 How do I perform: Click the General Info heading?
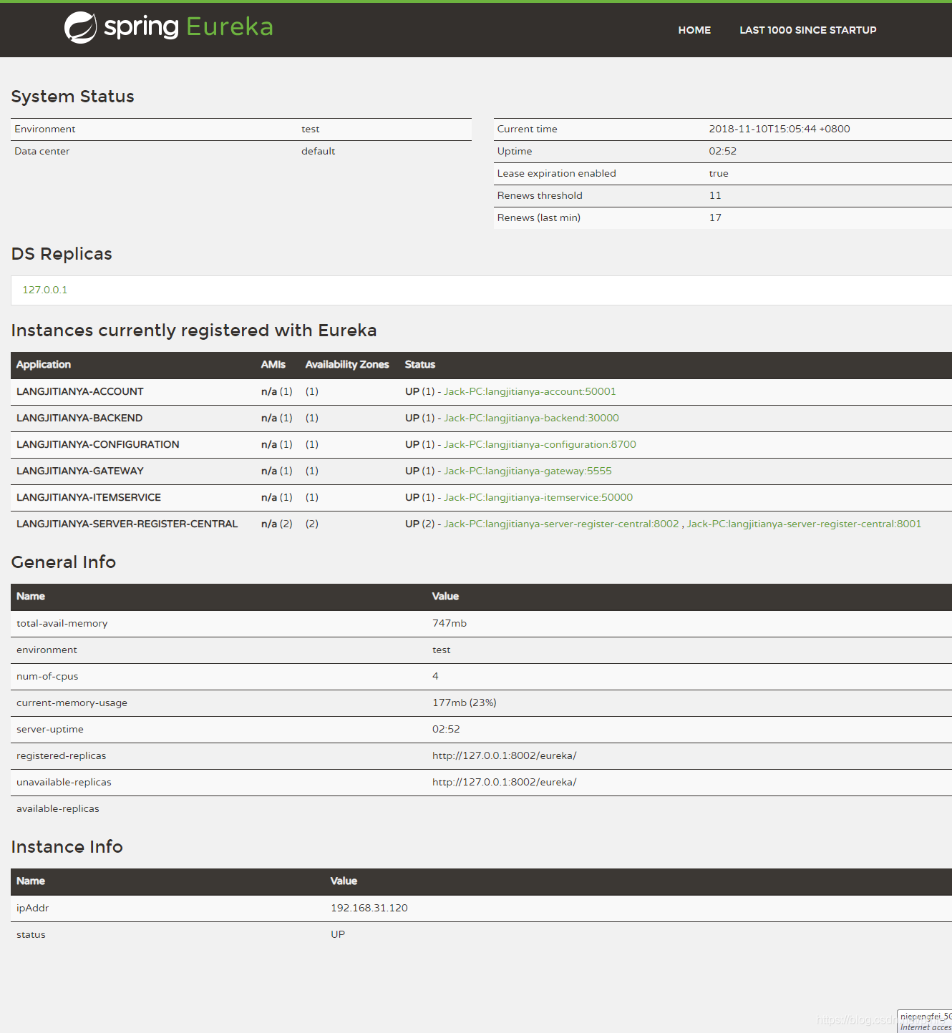[x=64, y=562]
